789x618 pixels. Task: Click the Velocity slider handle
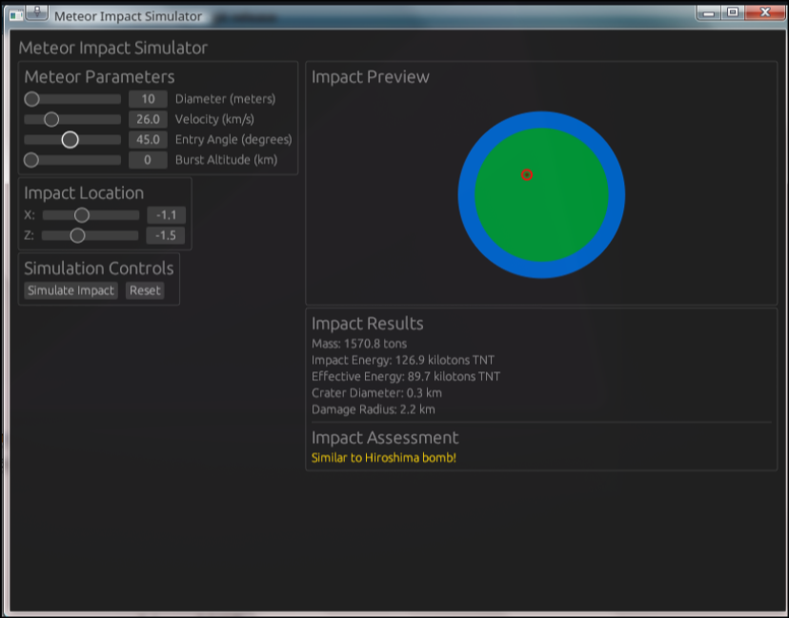point(51,119)
